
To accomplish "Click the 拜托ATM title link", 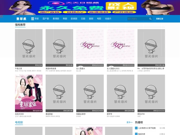I will click(141, 114).
